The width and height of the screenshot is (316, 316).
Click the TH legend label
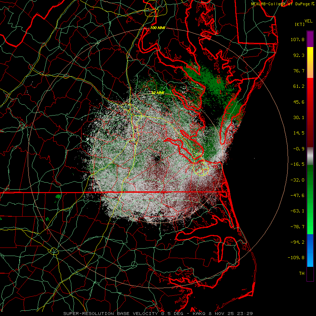tap(302, 273)
